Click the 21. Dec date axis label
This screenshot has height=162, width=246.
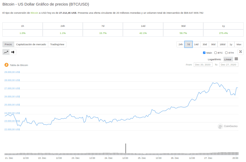(x=9, y=158)
